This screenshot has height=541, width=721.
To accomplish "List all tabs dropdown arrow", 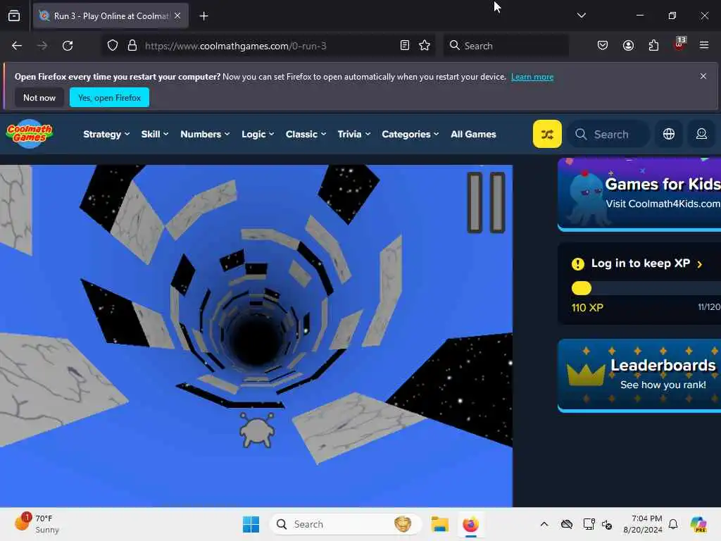I will 581,15.
